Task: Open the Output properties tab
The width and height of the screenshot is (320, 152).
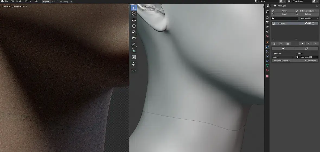Action: pyautogui.click(x=267, y=22)
